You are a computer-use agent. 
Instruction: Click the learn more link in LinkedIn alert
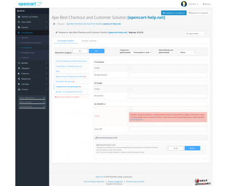click(x=137, y=119)
